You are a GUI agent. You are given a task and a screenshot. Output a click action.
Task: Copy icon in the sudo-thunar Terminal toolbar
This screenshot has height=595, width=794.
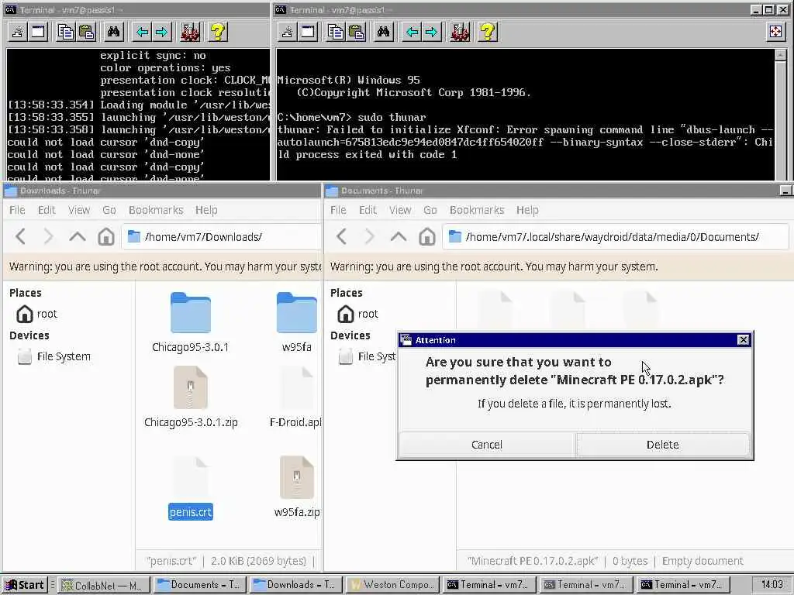[x=336, y=32]
